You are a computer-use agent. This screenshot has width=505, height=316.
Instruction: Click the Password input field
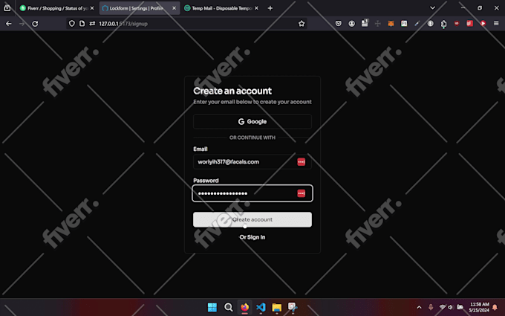(x=252, y=193)
